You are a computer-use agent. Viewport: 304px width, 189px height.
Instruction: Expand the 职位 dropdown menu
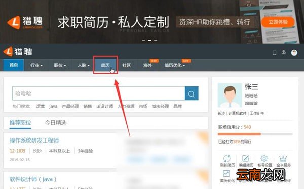point(60,65)
